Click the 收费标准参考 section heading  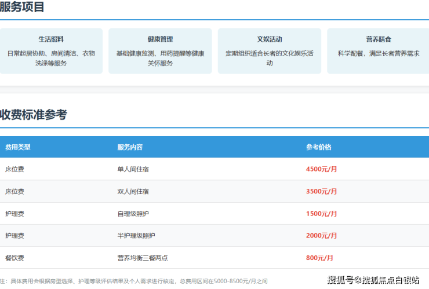coord(33,115)
